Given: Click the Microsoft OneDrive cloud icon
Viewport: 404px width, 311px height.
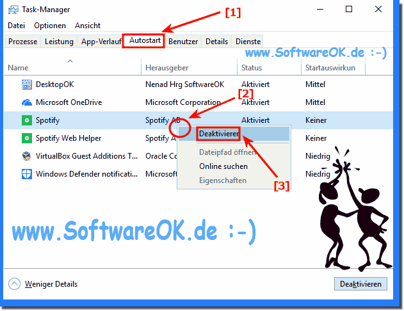Looking at the screenshot, I should coord(27,102).
